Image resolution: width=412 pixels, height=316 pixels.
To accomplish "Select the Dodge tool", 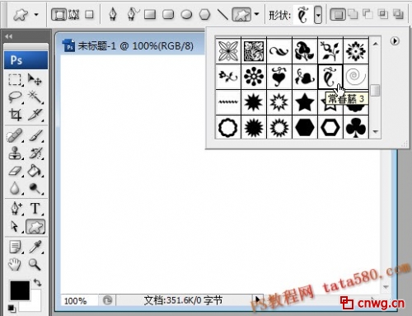I will click(35, 188).
